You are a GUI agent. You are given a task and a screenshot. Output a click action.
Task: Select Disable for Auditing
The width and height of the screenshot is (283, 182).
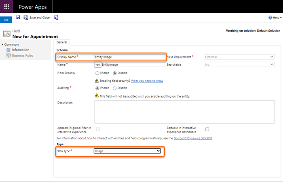point(114,88)
